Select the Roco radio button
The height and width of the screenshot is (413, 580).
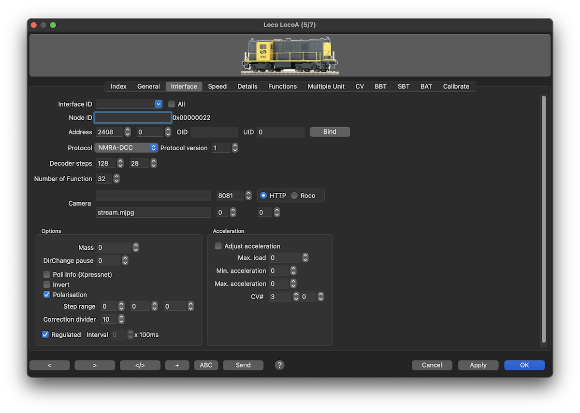click(x=294, y=196)
